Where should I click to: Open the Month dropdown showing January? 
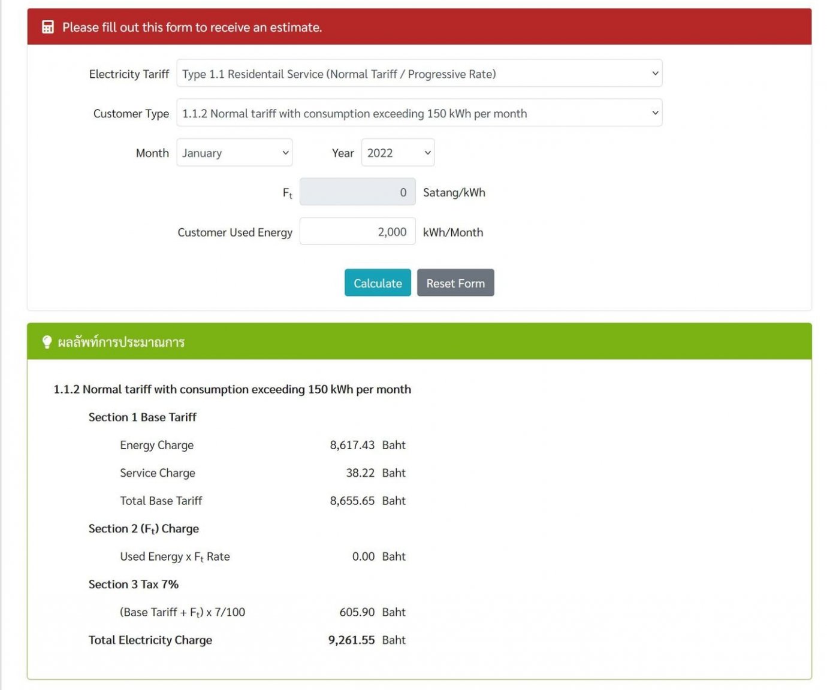click(x=234, y=153)
